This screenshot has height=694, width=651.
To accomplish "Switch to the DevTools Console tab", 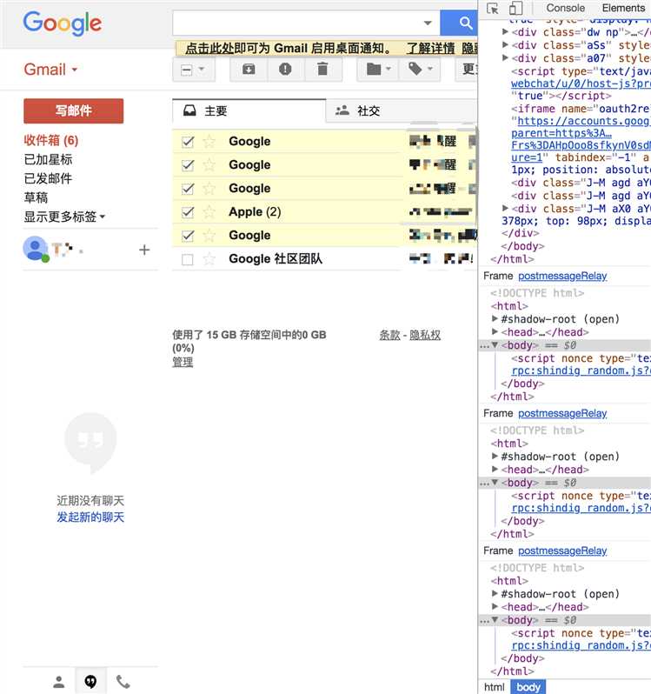I will tap(565, 8).
